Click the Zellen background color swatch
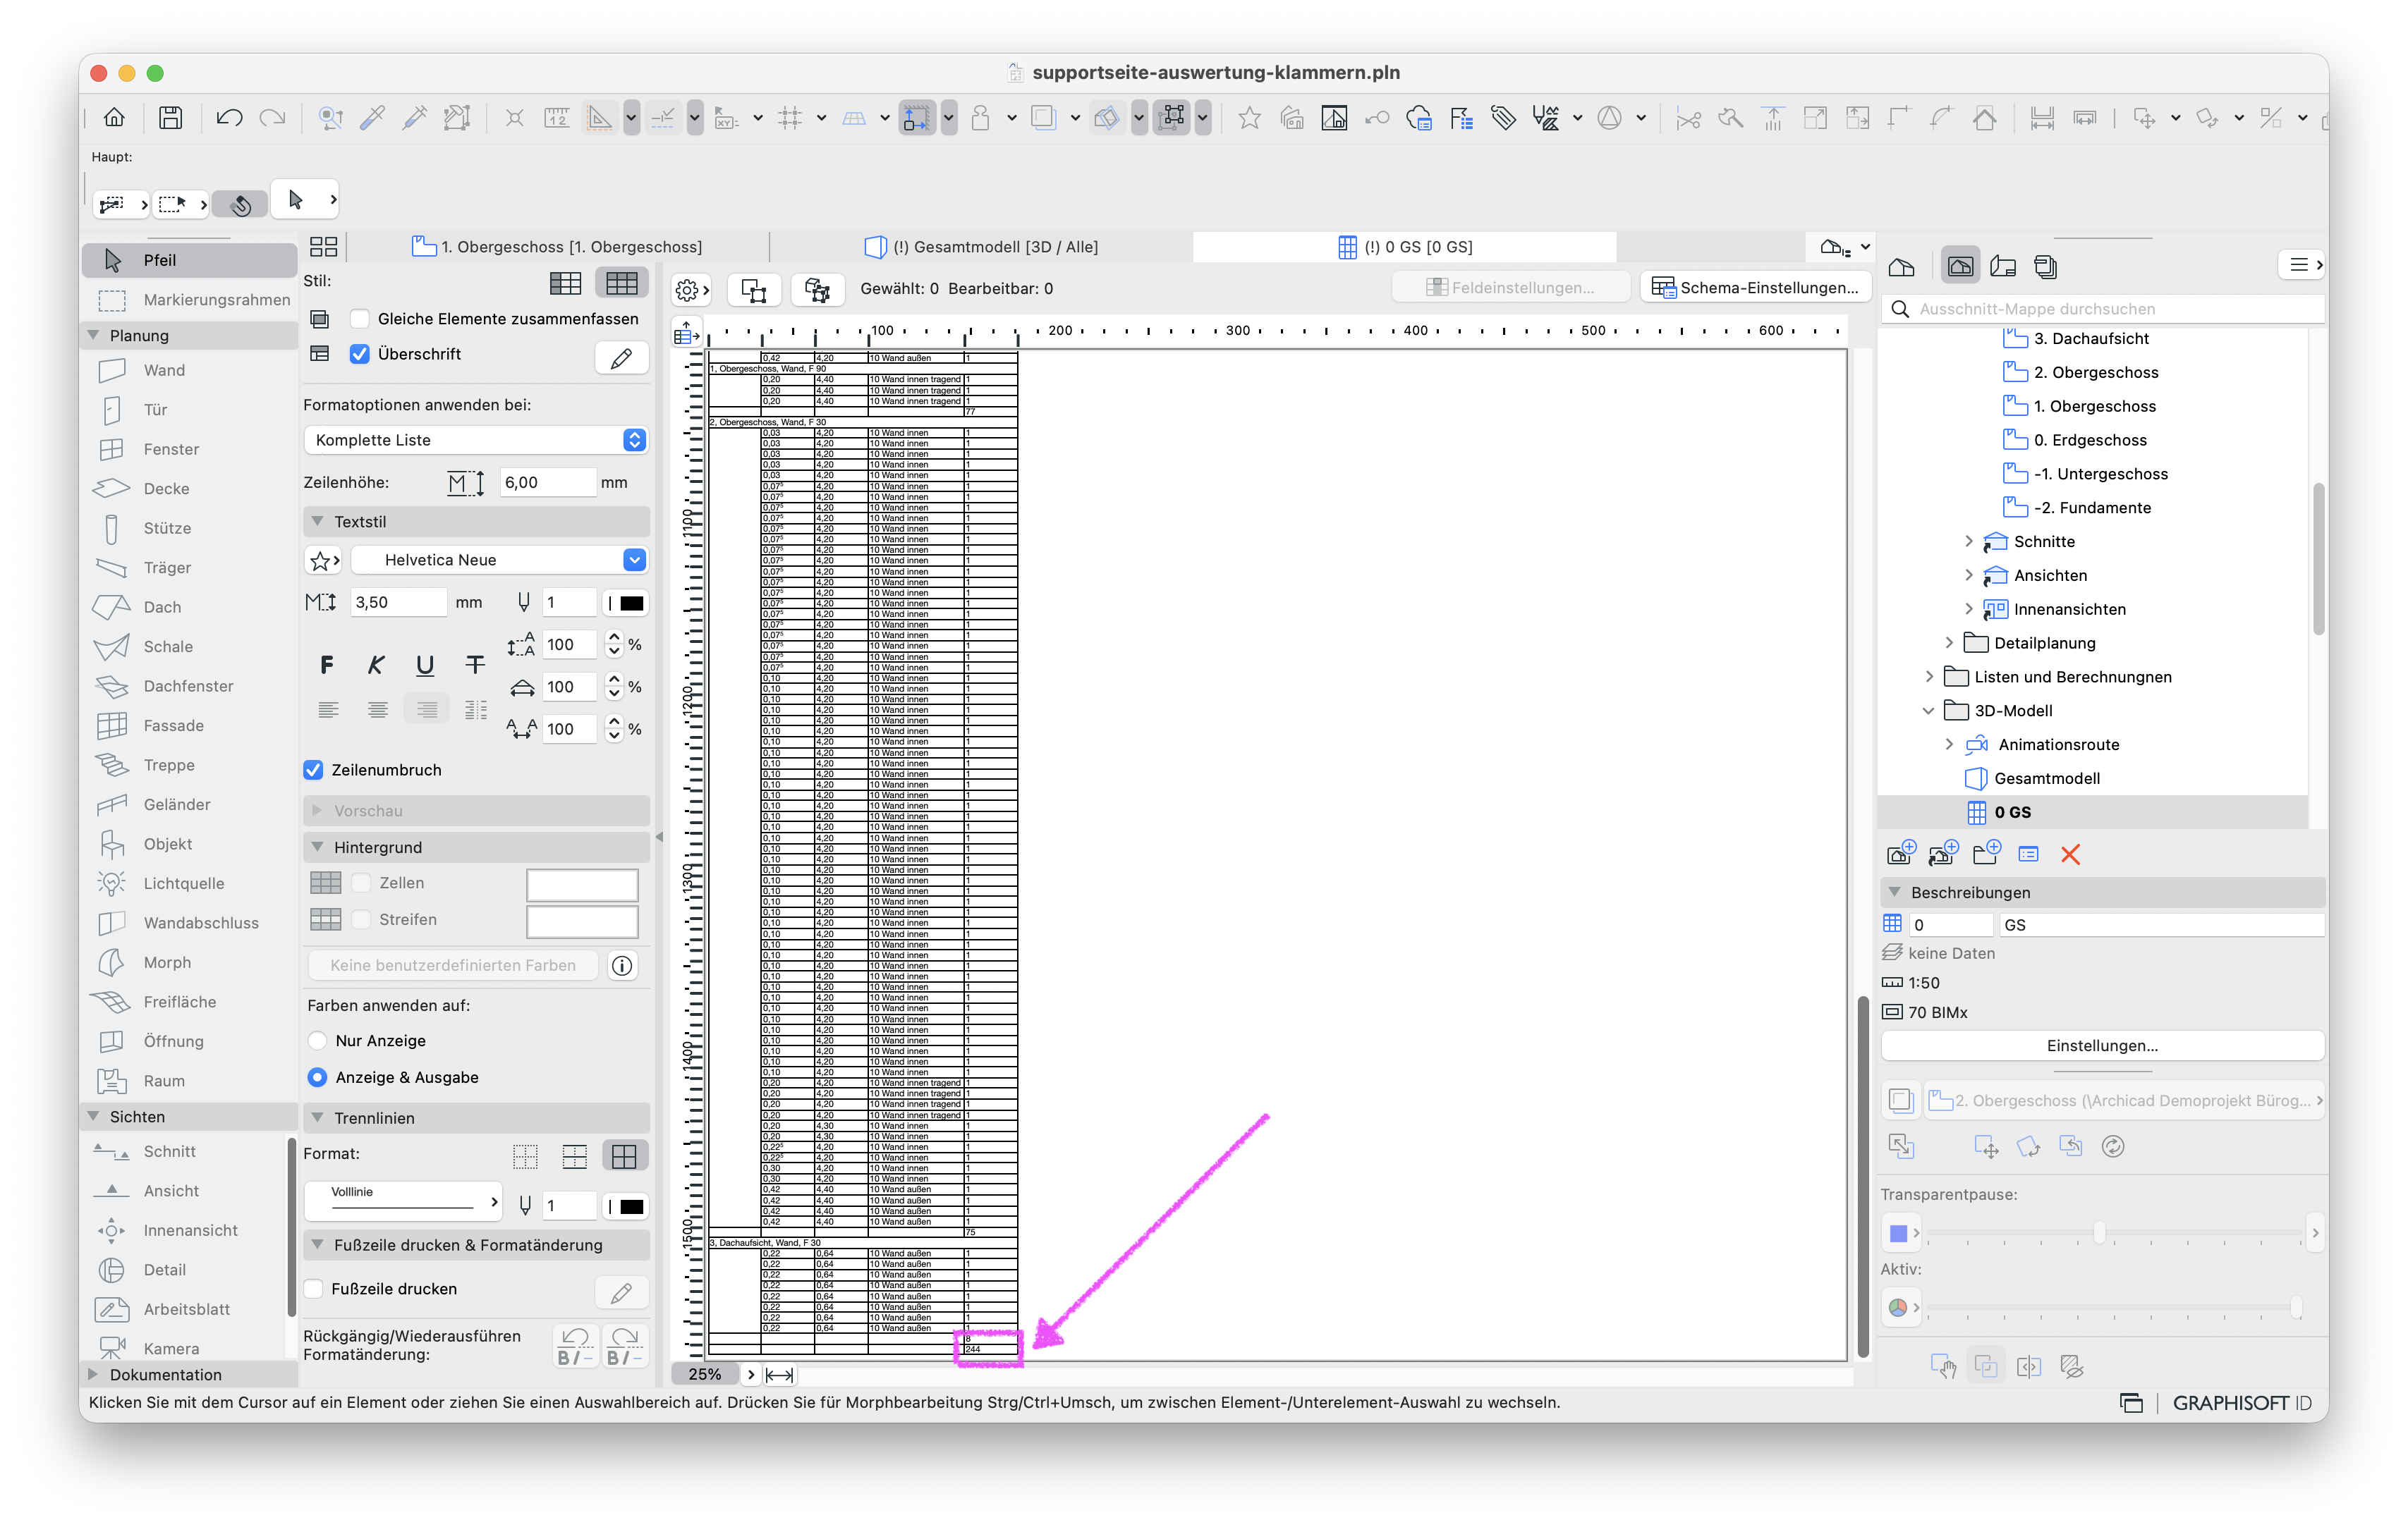Viewport: 2408px width, 1527px height. click(x=582, y=883)
